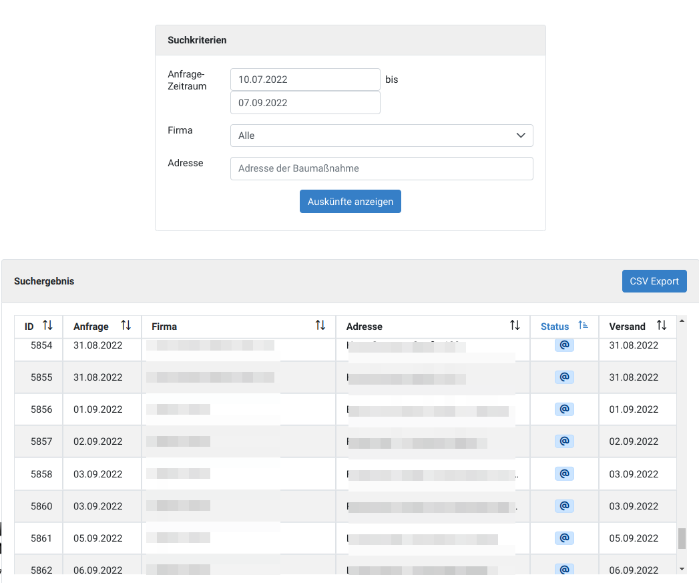This screenshot has height=583, width=699.
Task: Click the end date field 07.09.2022
Action: point(305,103)
